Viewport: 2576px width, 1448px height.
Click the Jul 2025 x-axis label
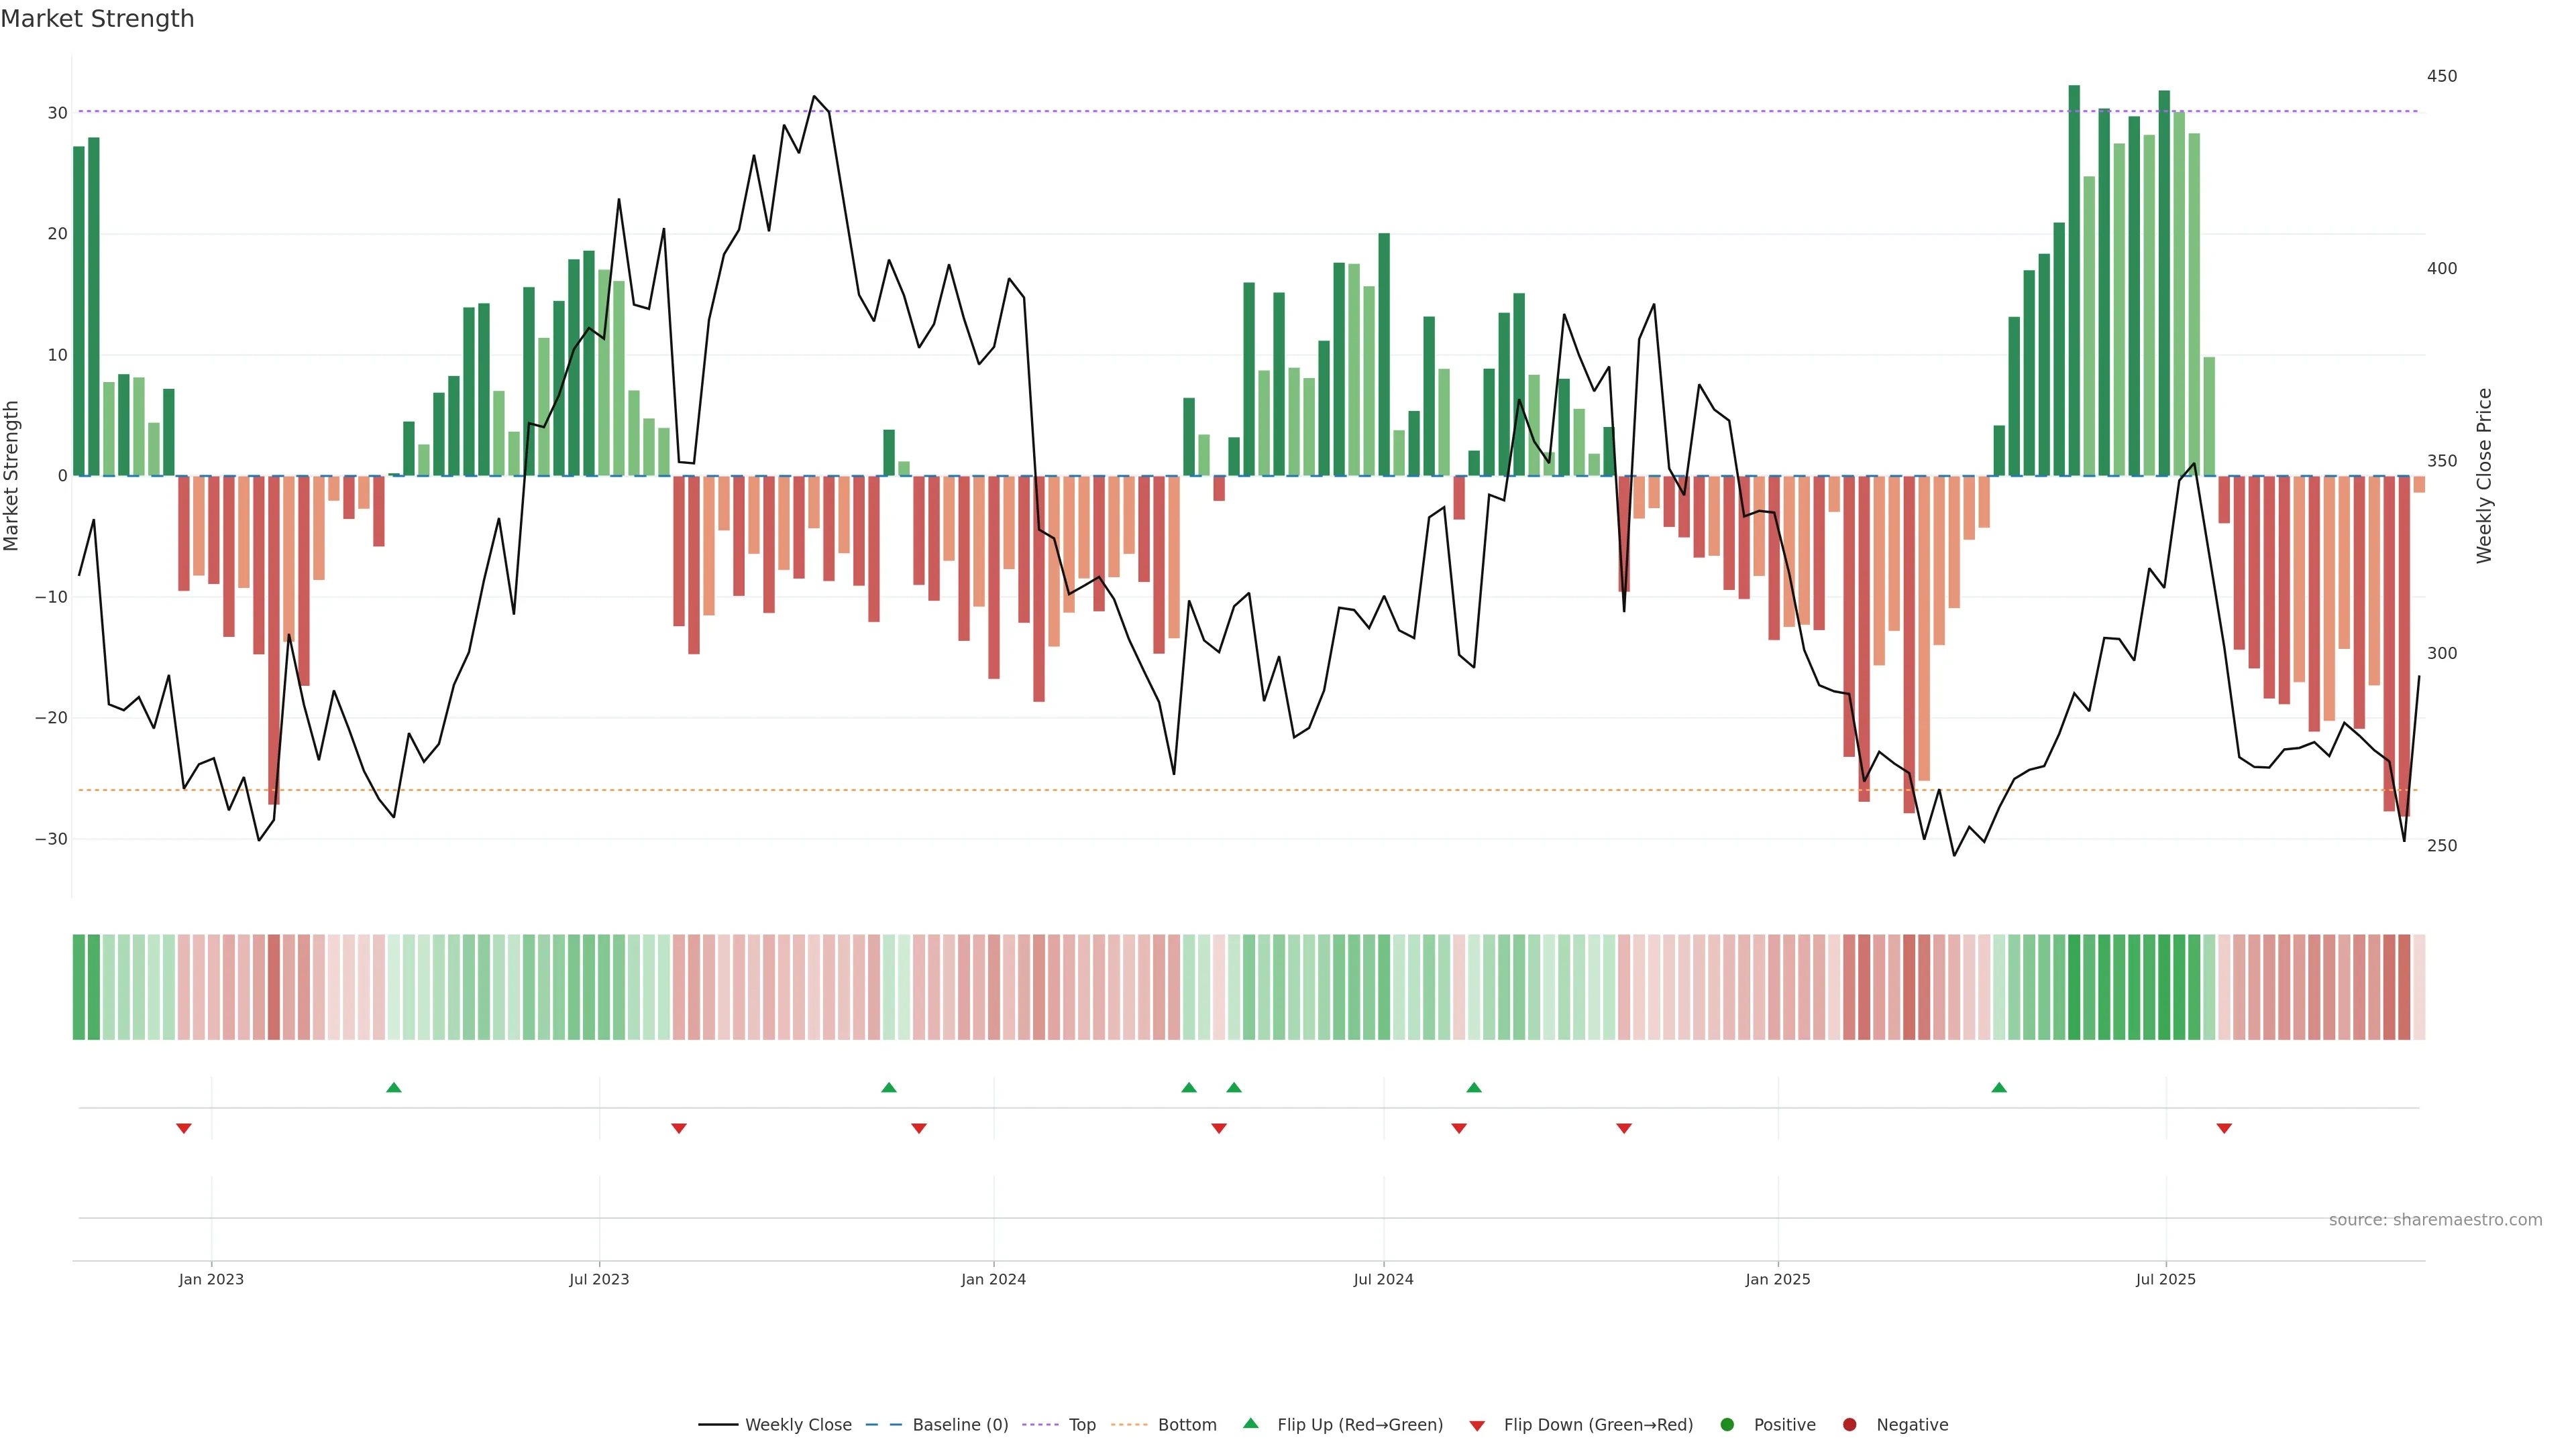(x=2165, y=1279)
